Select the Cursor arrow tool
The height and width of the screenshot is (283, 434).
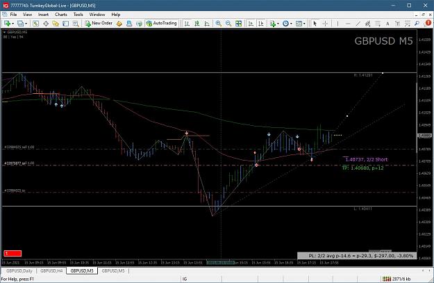[315, 24]
